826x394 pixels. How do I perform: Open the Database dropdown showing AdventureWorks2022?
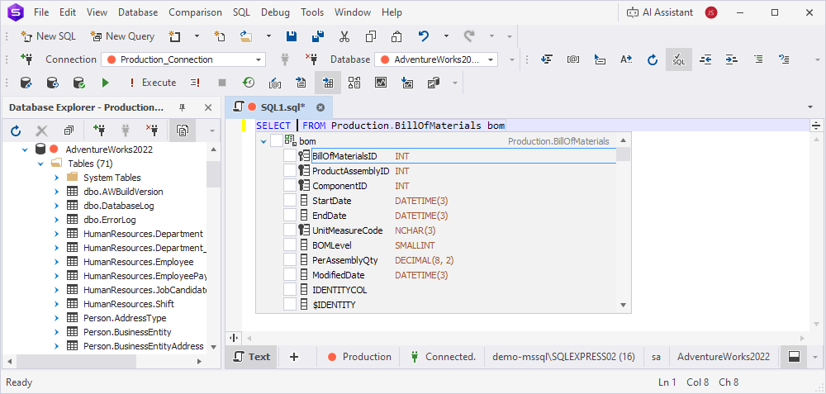(491, 59)
